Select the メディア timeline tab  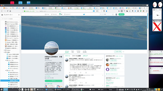(85, 56)
